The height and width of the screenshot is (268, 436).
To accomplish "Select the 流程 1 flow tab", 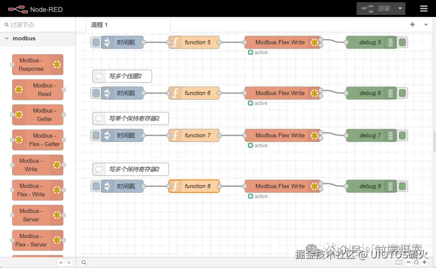I will [128, 25].
